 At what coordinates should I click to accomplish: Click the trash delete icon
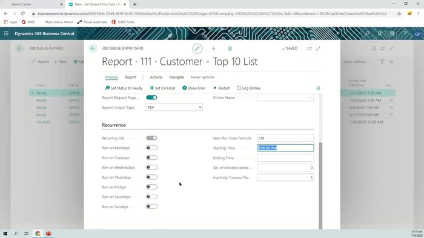tap(230, 48)
